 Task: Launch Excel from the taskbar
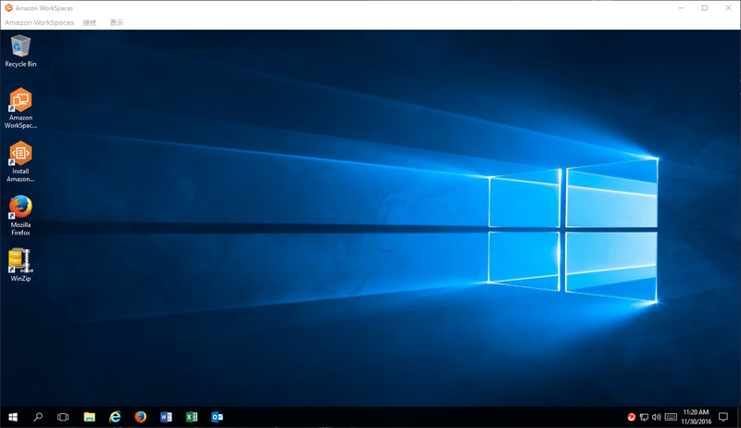[192, 417]
